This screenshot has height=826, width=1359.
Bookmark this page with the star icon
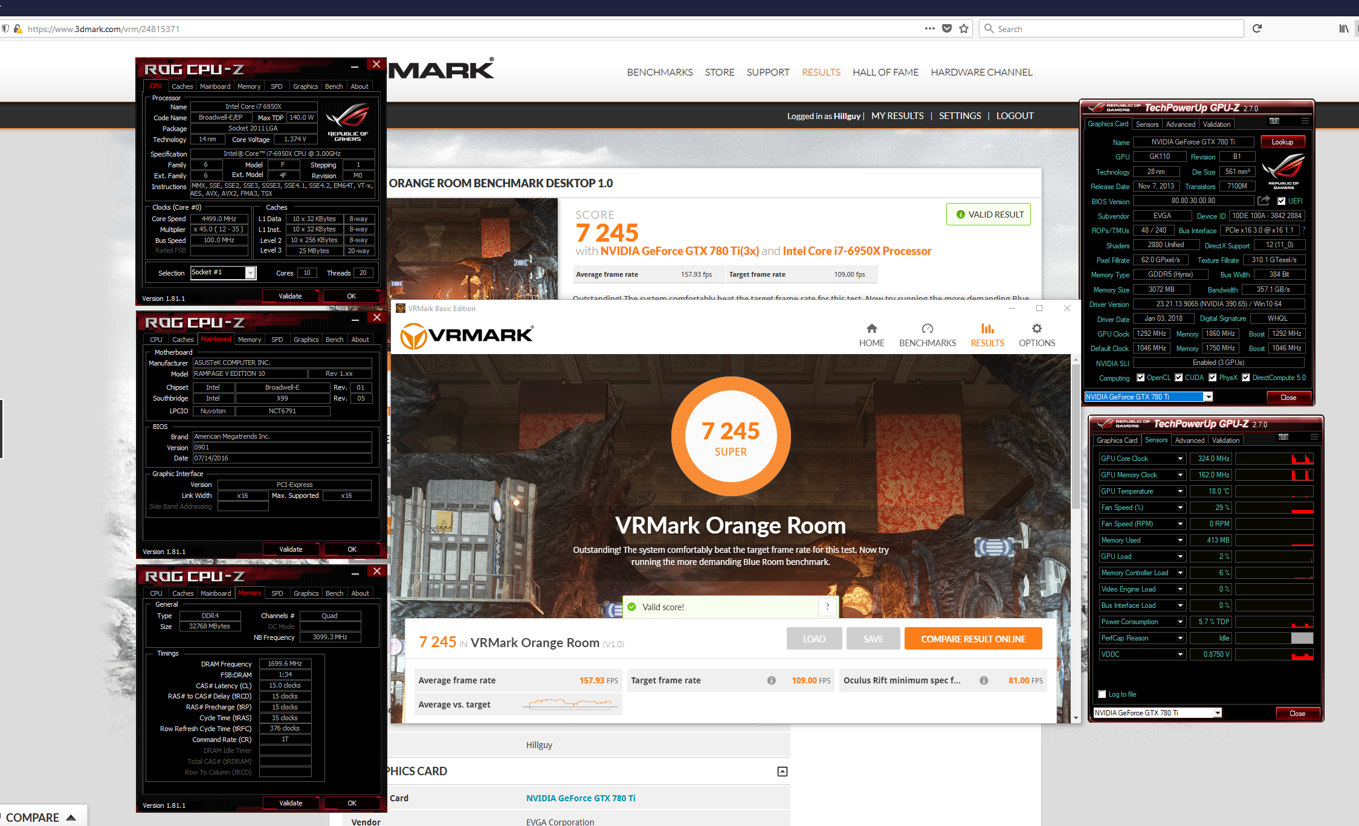pos(964,28)
